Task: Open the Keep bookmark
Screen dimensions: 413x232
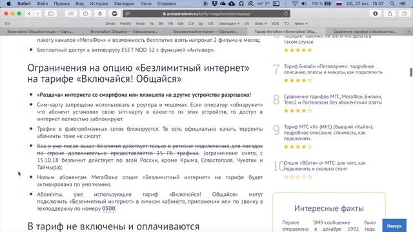Action: point(140,23)
